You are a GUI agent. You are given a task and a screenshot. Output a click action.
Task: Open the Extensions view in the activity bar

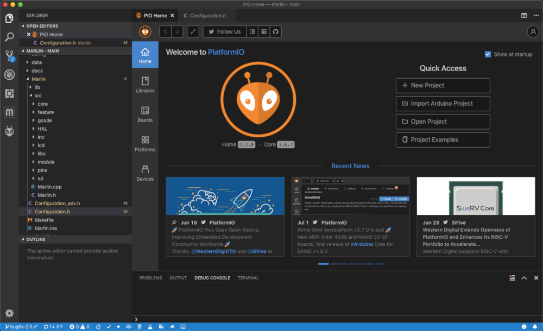pyautogui.click(x=9, y=93)
